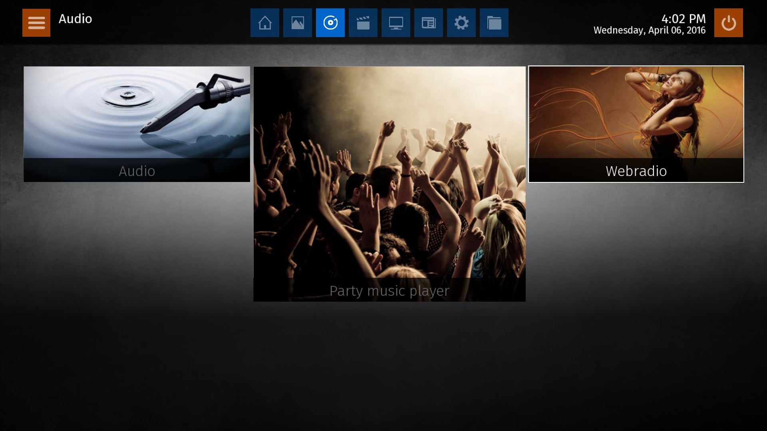
Task: Click the orange power button
Action: point(728,23)
